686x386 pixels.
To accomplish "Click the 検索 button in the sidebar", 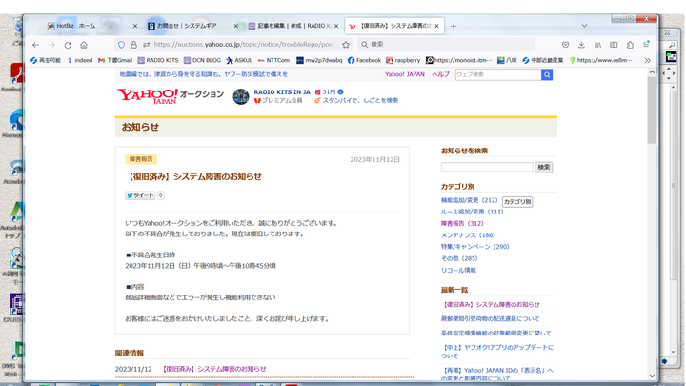I will coord(543,167).
